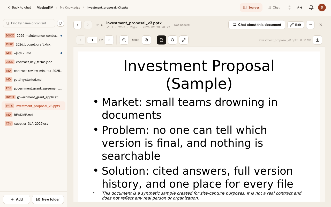This screenshot has height=207, width=331.
Task: Zoom in on the slide
Action: point(147,40)
